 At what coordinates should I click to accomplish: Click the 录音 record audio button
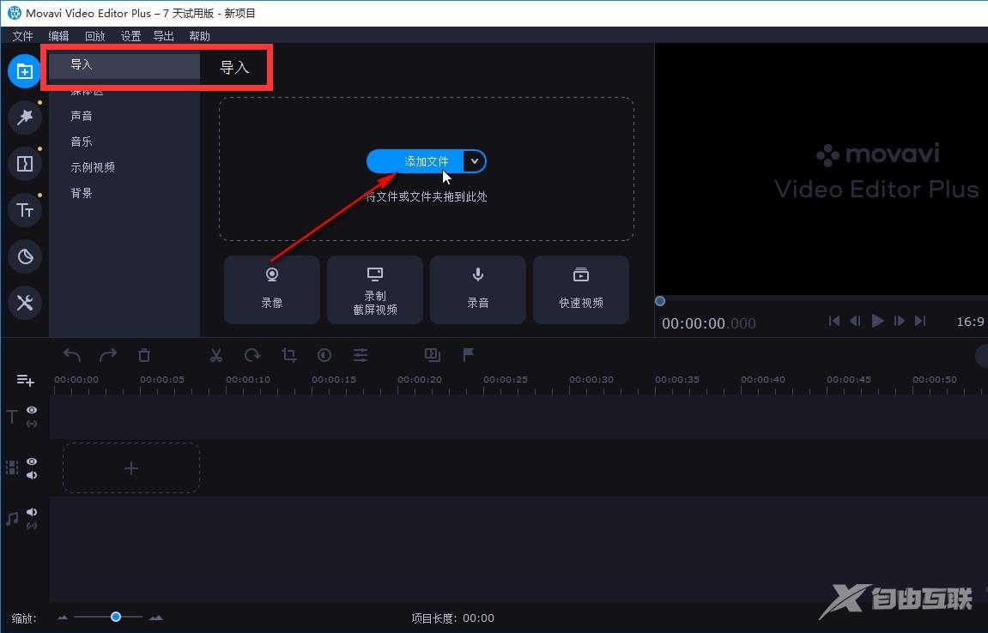(x=477, y=290)
